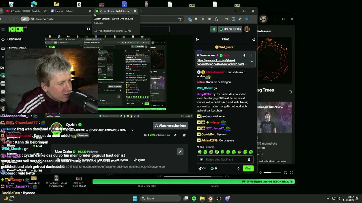Open Startseite in the Kick sidebar

click(x=14, y=39)
